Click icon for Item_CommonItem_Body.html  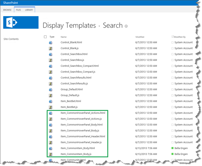coord(51,148)
